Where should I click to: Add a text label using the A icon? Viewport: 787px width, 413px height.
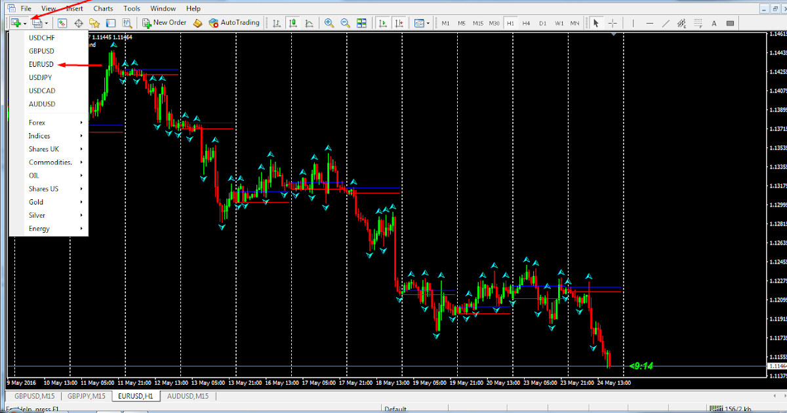[714, 22]
